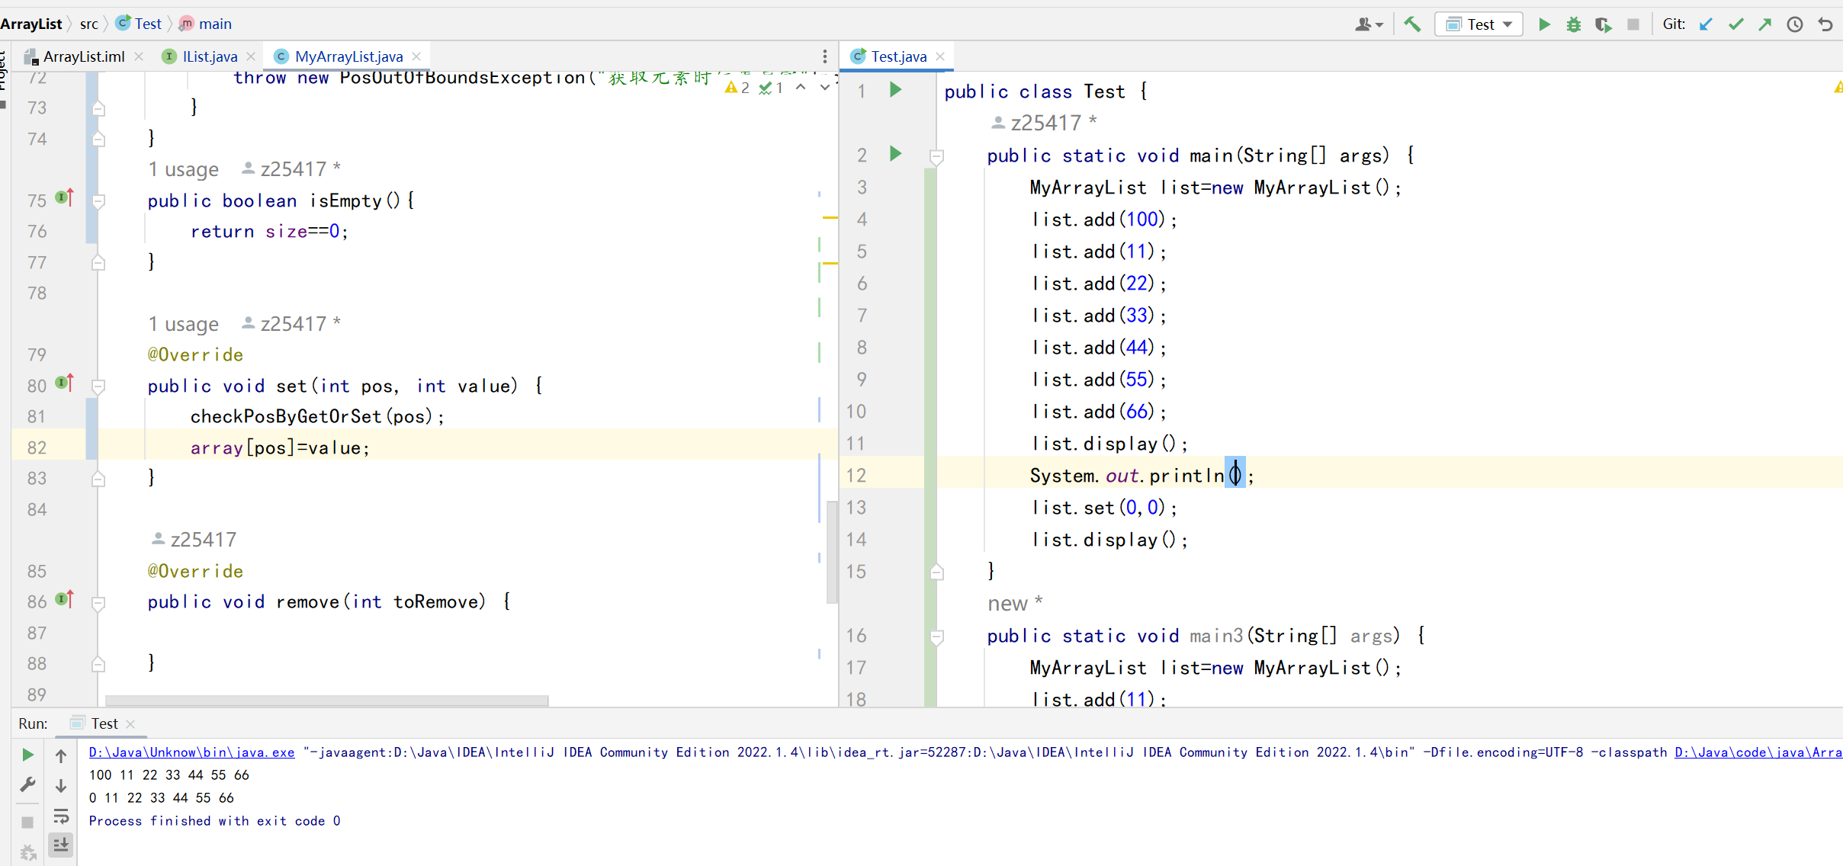
Task: Jump to previous highlighted error arrow
Action: pos(801,88)
